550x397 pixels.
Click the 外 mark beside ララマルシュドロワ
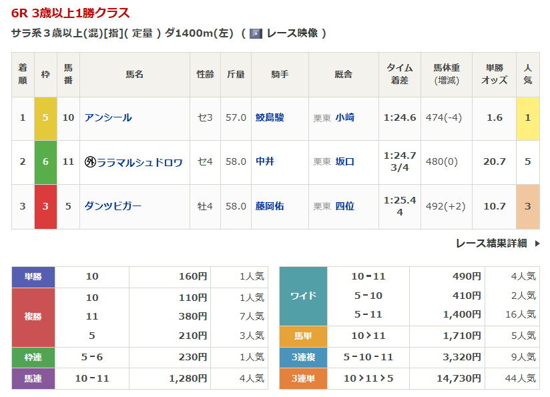[90, 162]
